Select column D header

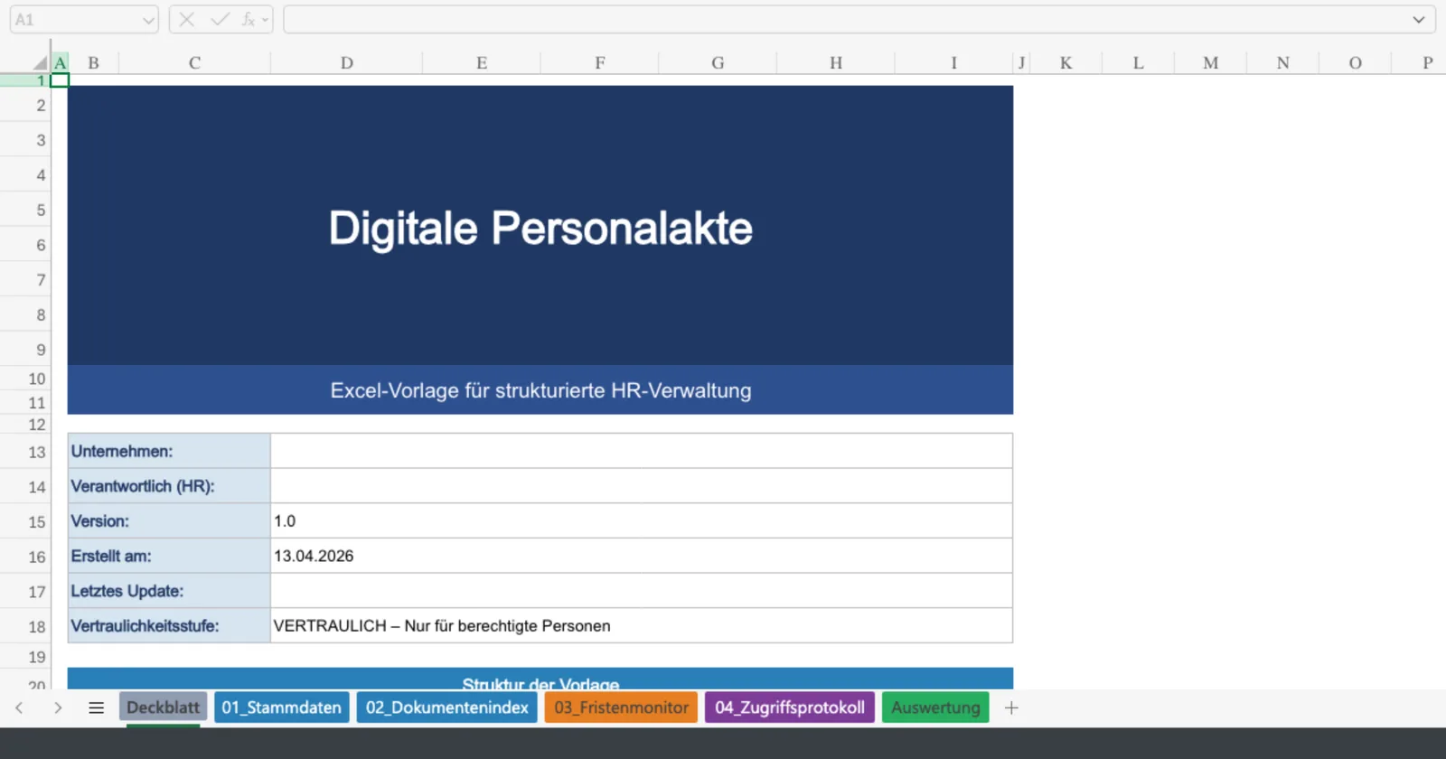(346, 62)
